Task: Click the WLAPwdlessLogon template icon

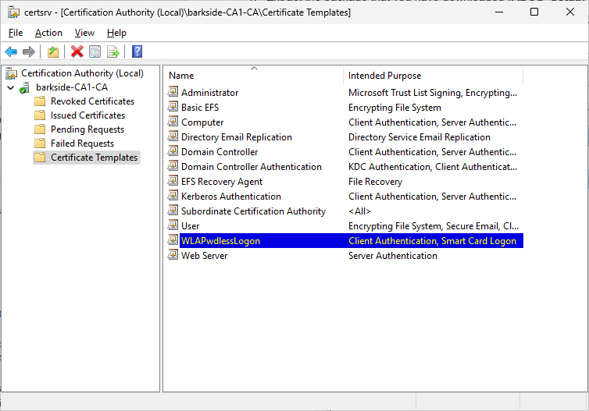Action: [173, 241]
